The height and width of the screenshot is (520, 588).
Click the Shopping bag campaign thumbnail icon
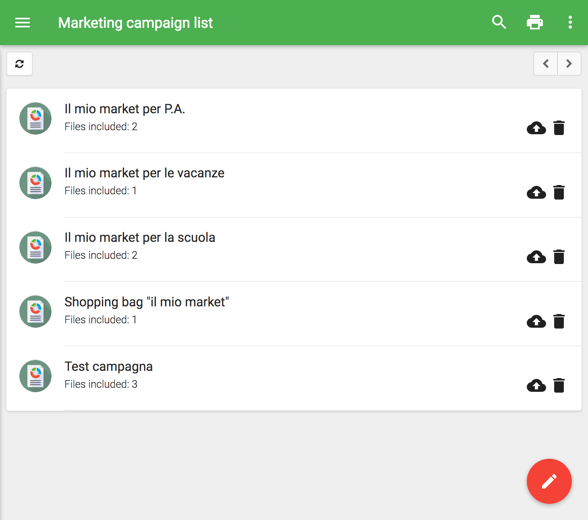35,312
